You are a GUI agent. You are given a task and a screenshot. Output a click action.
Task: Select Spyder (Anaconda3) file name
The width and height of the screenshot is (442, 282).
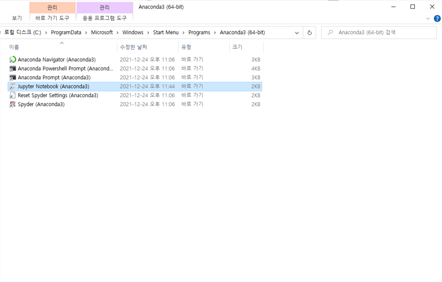click(x=41, y=104)
